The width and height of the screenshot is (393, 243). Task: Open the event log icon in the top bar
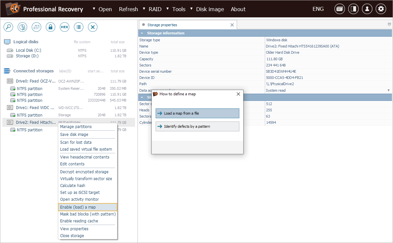pos(340,9)
